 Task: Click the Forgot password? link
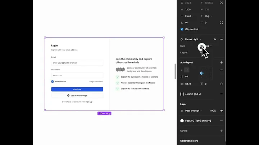click(96, 81)
